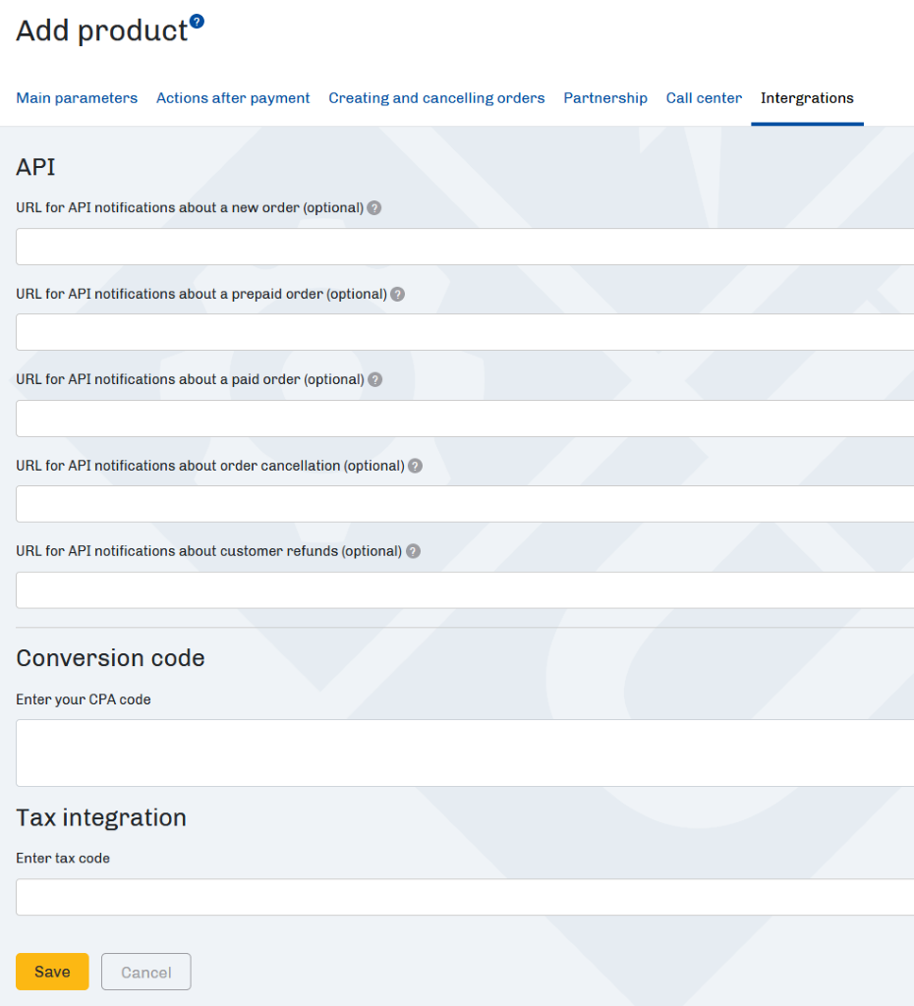Open the Partnership tab

pos(605,98)
